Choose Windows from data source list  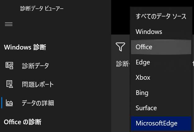tap(161, 32)
